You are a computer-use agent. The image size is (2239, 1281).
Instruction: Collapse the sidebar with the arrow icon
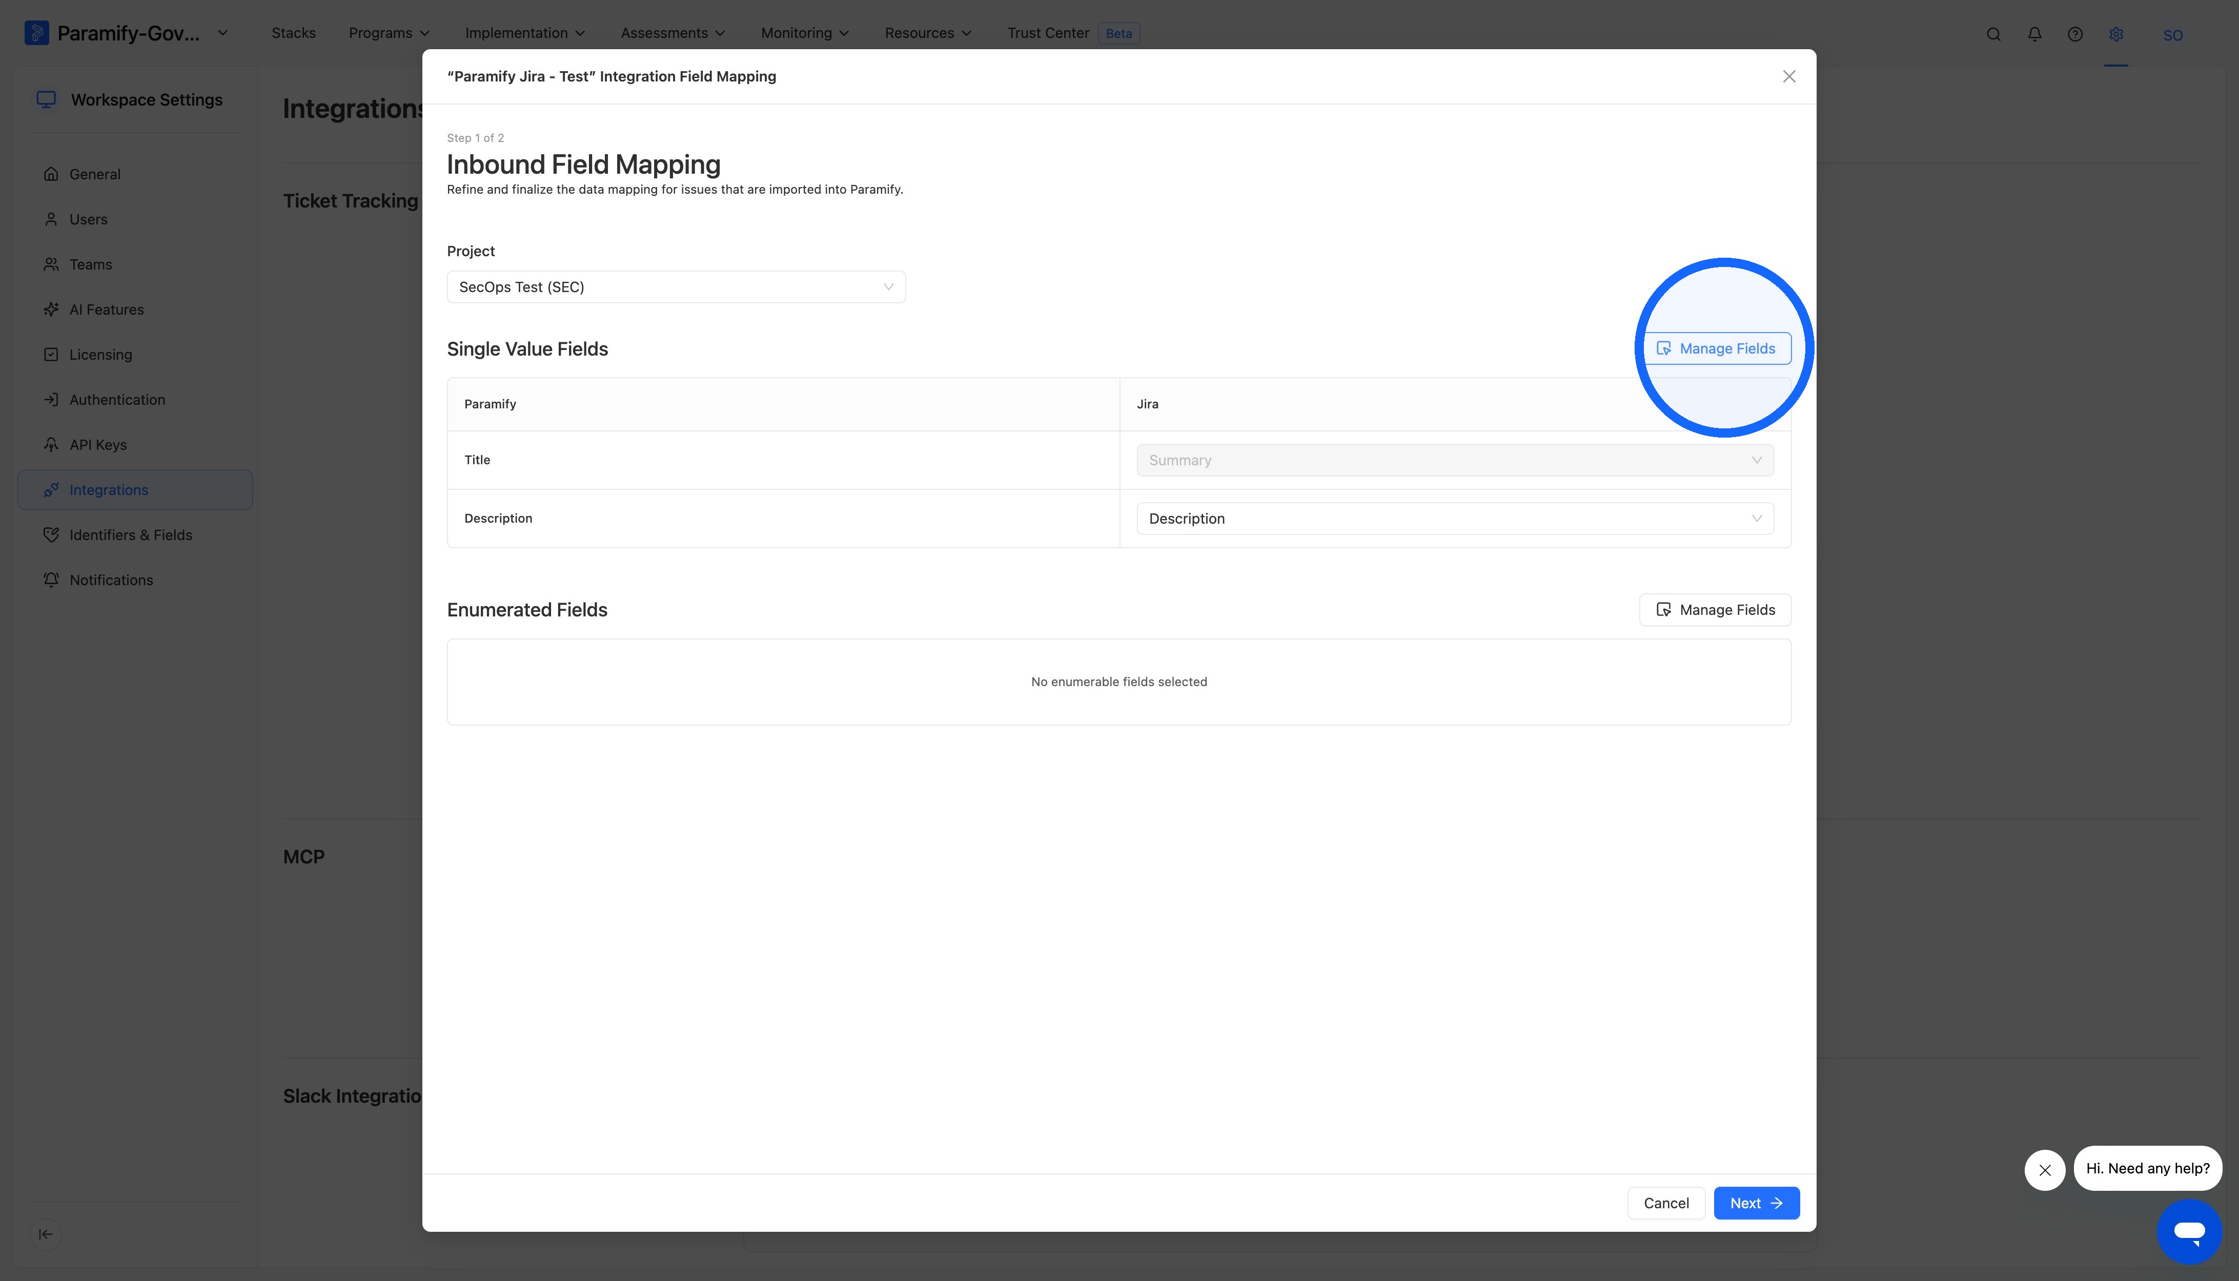pyautogui.click(x=46, y=1233)
